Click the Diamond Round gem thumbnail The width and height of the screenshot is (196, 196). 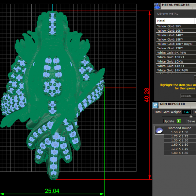pos(159,130)
